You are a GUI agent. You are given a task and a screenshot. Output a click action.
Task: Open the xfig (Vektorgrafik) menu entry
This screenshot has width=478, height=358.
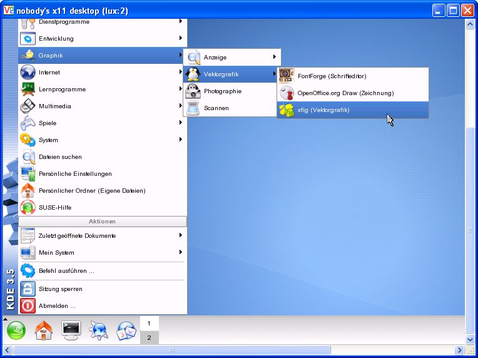tap(353, 110)
